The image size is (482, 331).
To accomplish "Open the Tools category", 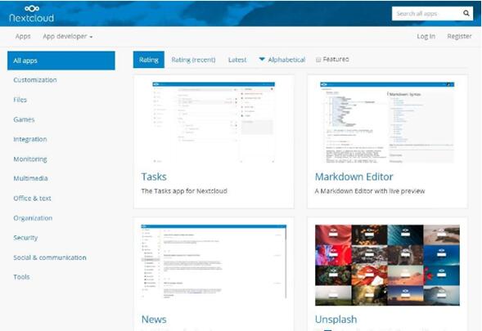I will (x=21, y=277).
